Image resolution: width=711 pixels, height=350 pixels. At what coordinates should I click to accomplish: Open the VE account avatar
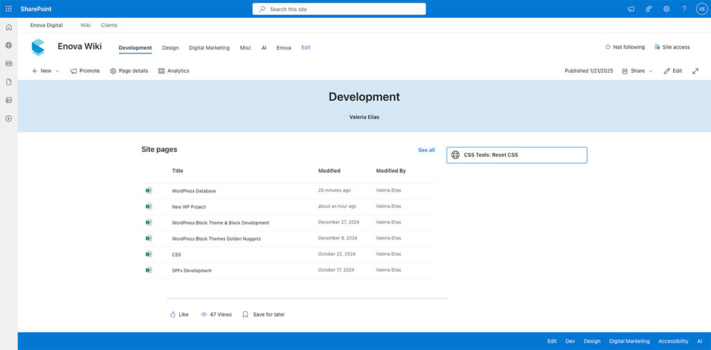point(701,8)
